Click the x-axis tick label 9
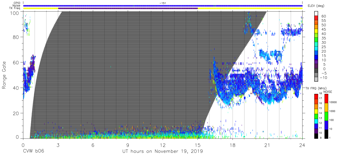 pyautogui.click(x=128, y=145)
